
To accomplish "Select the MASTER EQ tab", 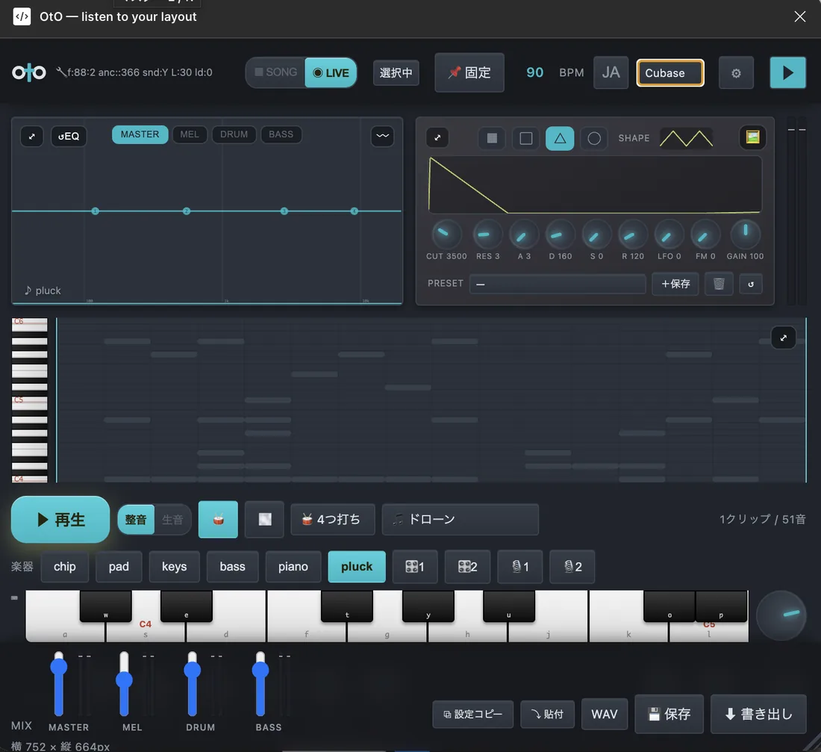I will point(140,134).
